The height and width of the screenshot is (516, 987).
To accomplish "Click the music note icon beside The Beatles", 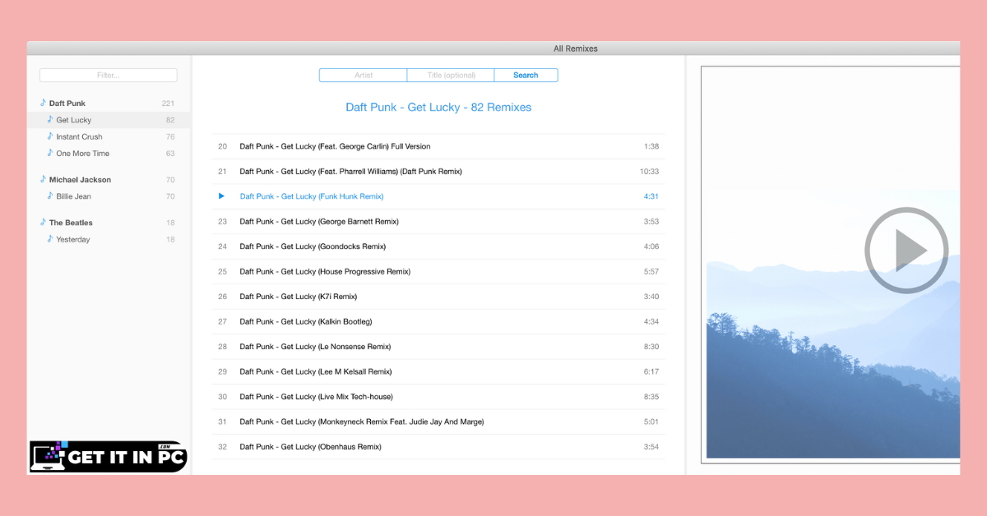I will click(43, 222).
